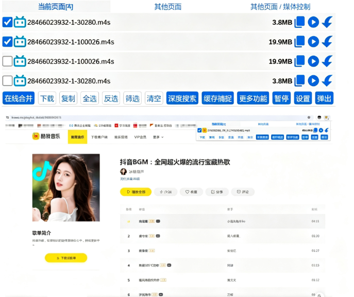Image resolution: width=354 pixels, height=297 pixels.
Task: Play the last 28466023932-1-30280.m4s file
Action: (313, 80)
